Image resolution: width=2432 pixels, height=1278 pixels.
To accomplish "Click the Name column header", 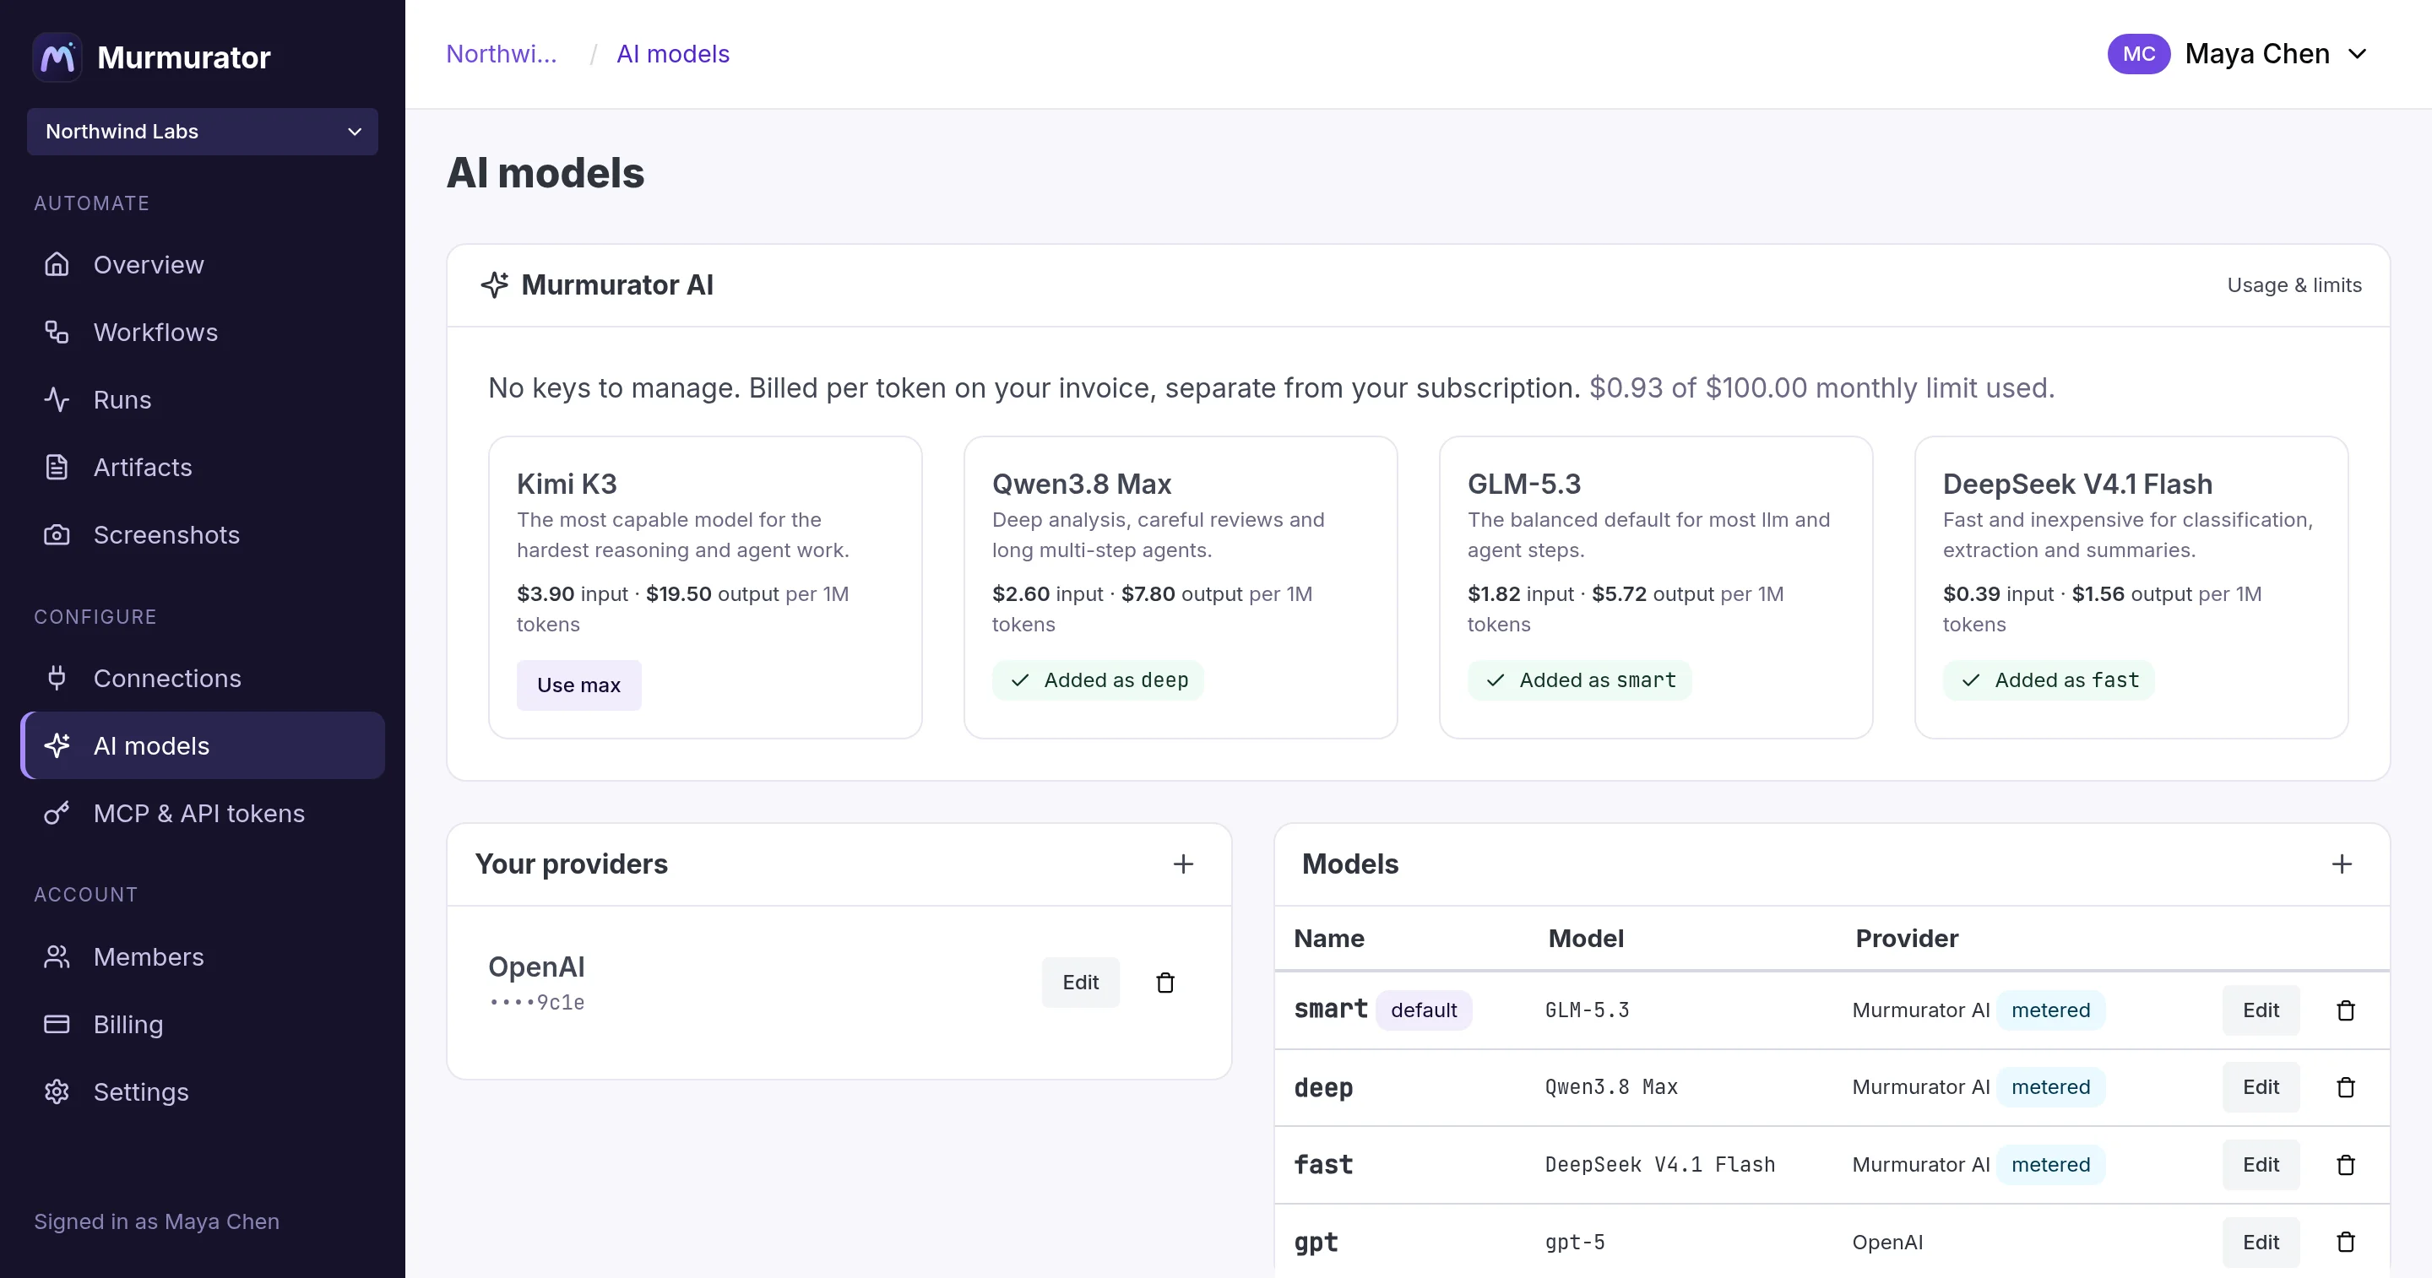I will click(1328, 938).
